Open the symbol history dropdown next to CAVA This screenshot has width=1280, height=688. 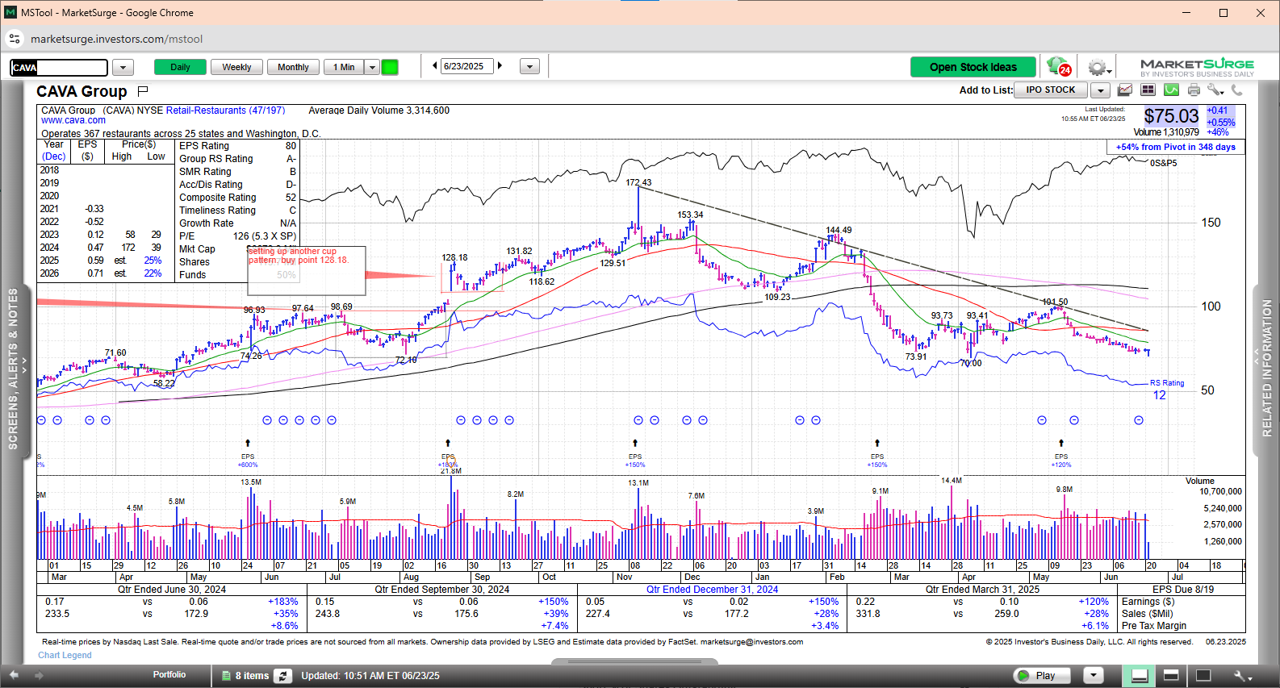(123, 68)
